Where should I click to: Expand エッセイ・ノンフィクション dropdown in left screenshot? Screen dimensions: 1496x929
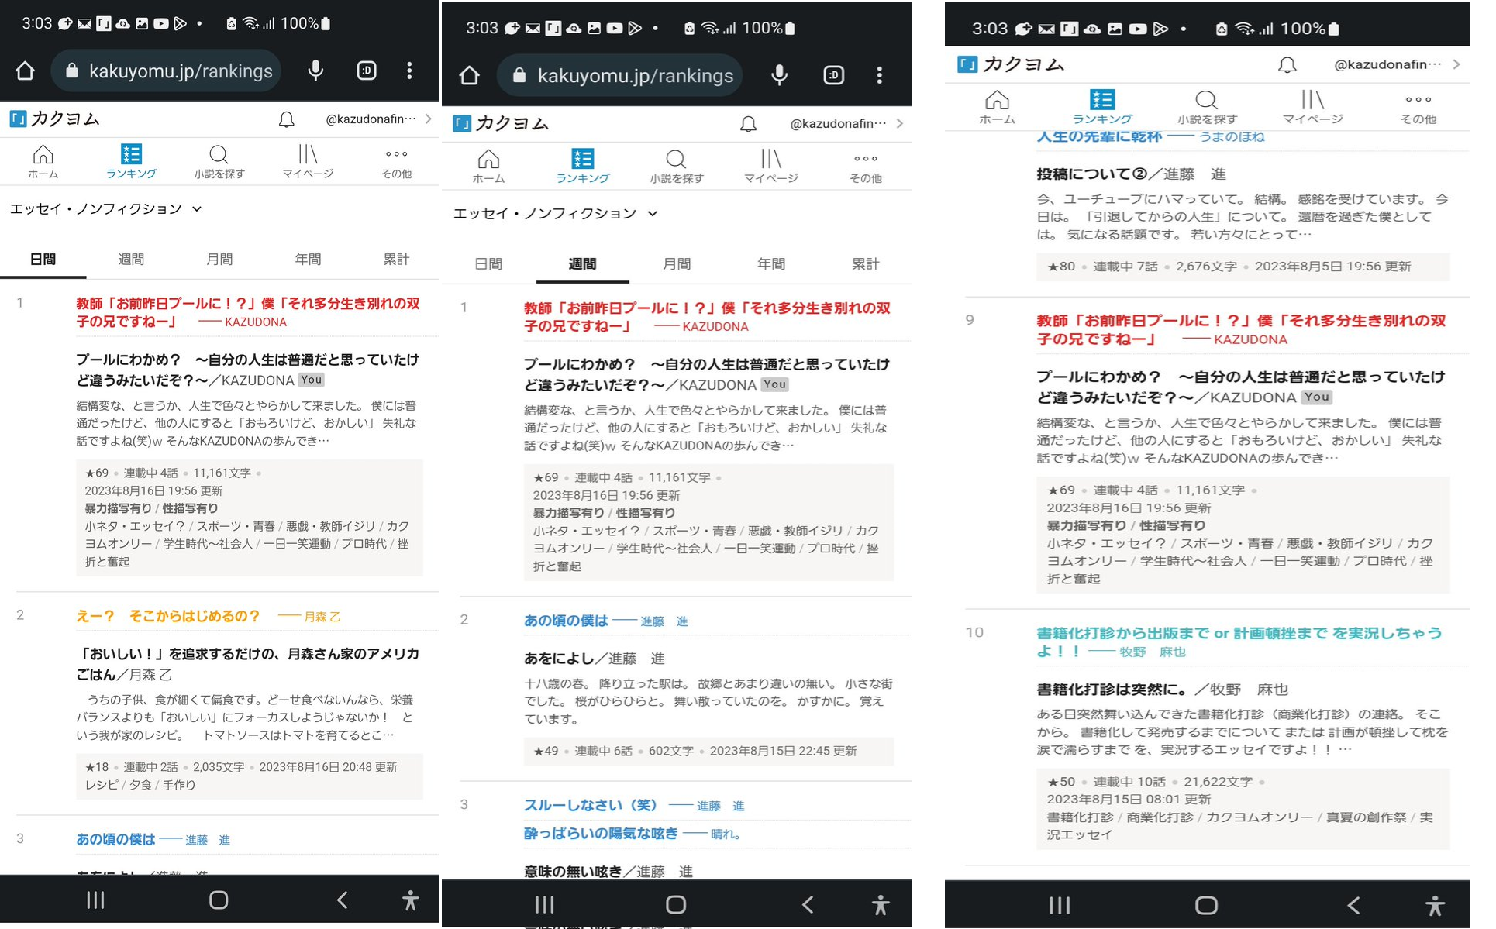click(105, 209)
